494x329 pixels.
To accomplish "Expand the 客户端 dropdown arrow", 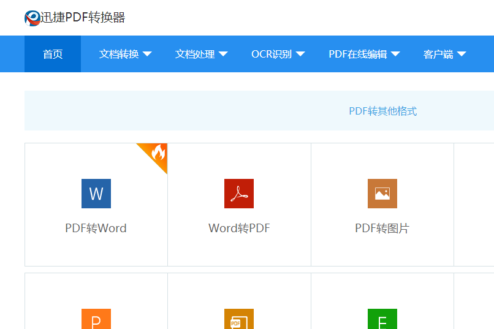I will (462, 54).
